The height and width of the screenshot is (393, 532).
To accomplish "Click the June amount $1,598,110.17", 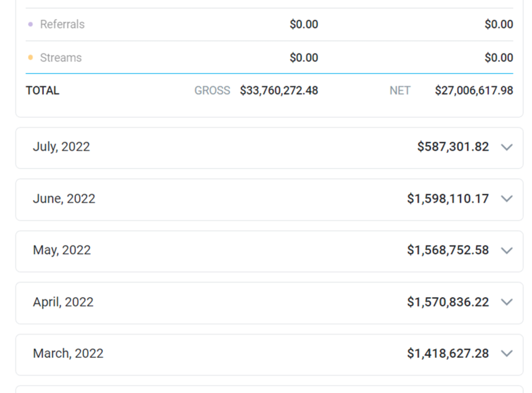I will pos(448,199).
